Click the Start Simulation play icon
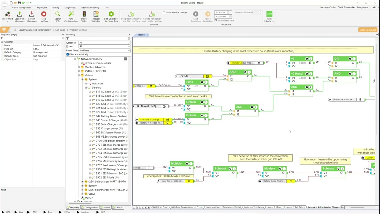Viewport: 380px width, 214px height. [x=196, y=14]
